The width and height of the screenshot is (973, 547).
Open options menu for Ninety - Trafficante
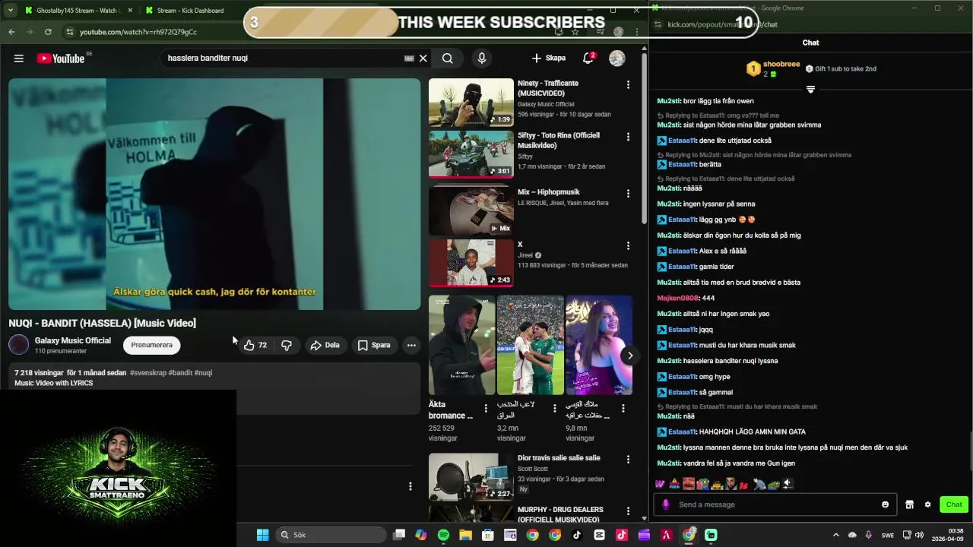(628, 84)
